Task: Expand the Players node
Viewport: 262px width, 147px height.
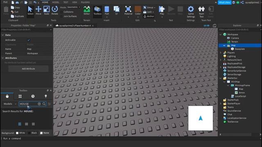Action: (x=220, y=53)
